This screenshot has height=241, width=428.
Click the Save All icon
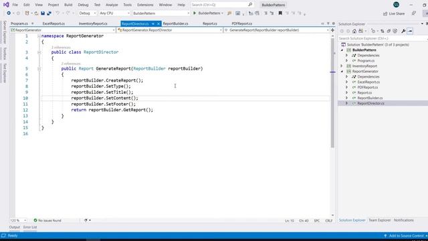(49, 13)
